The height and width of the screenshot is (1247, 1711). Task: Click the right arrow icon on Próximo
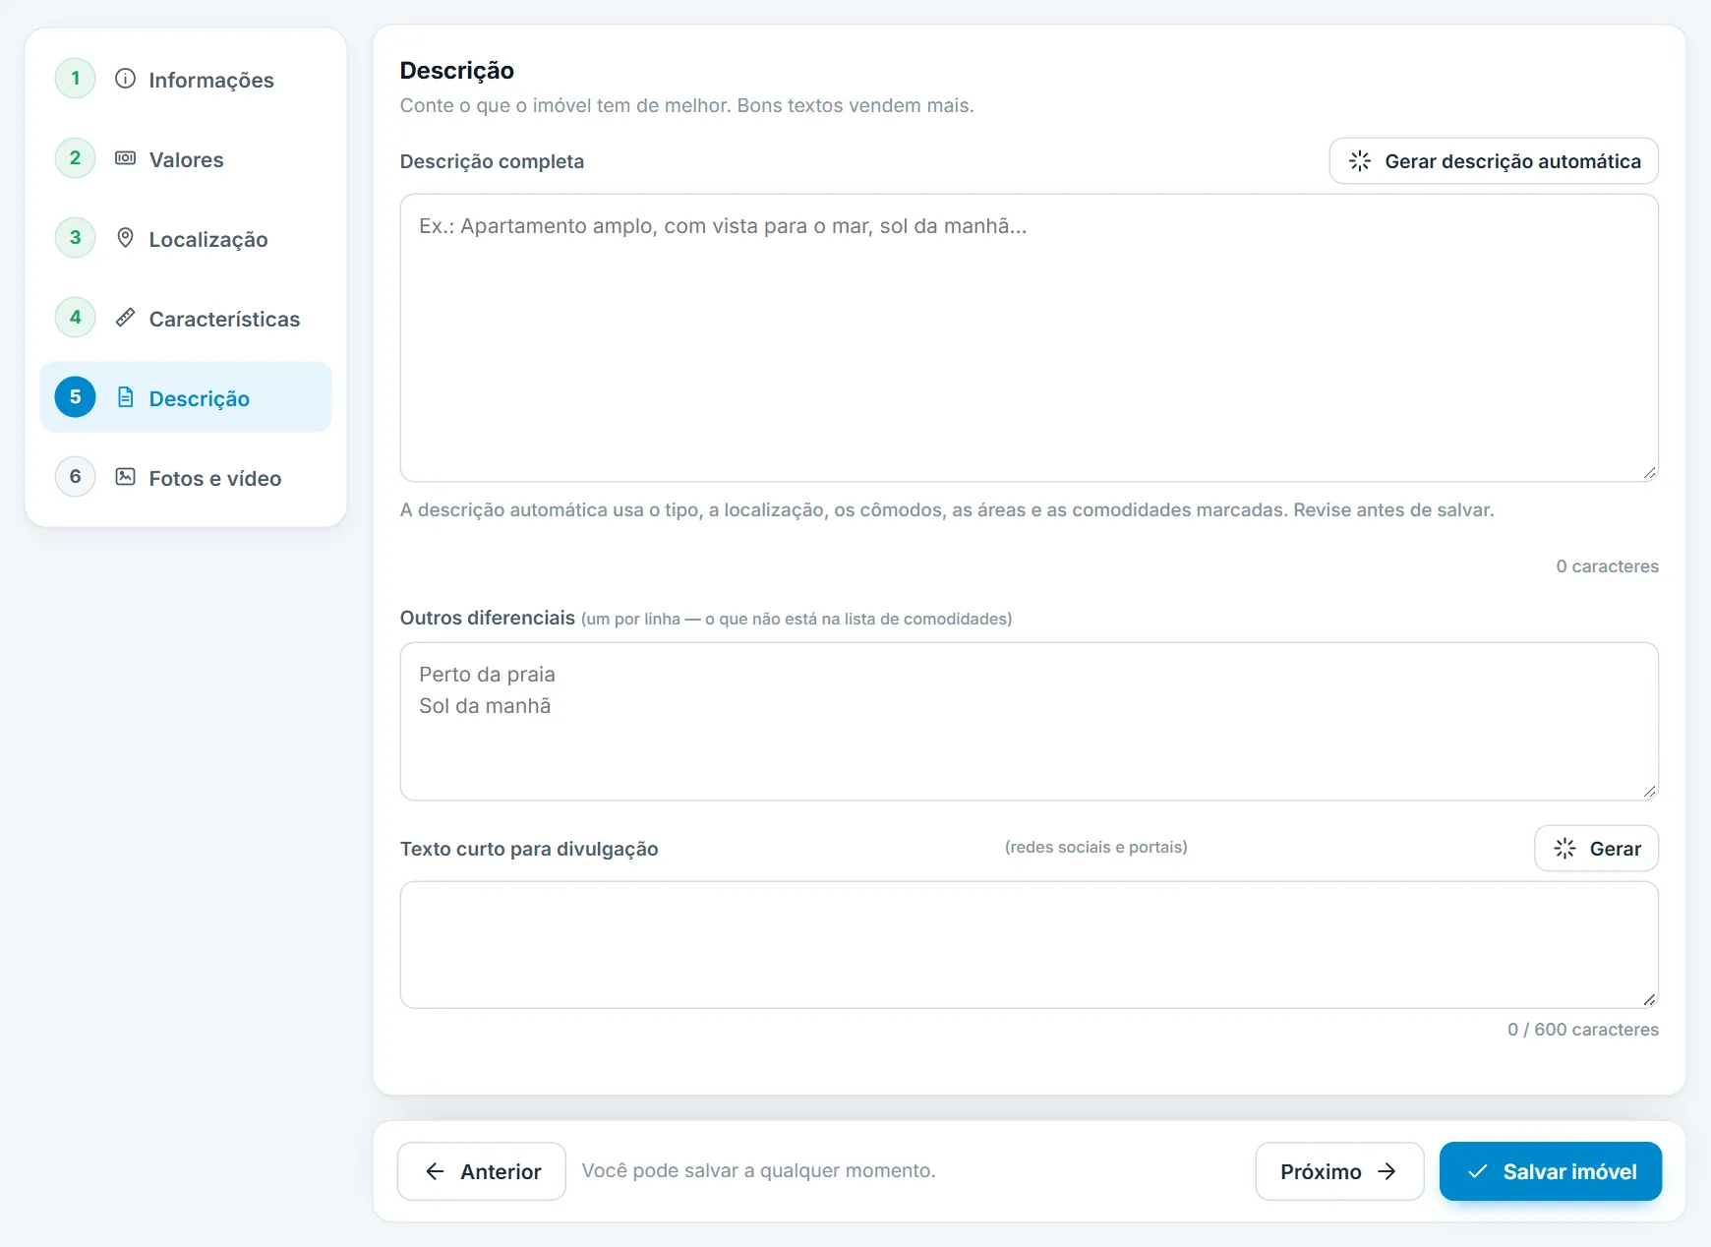[1386, 1171]
